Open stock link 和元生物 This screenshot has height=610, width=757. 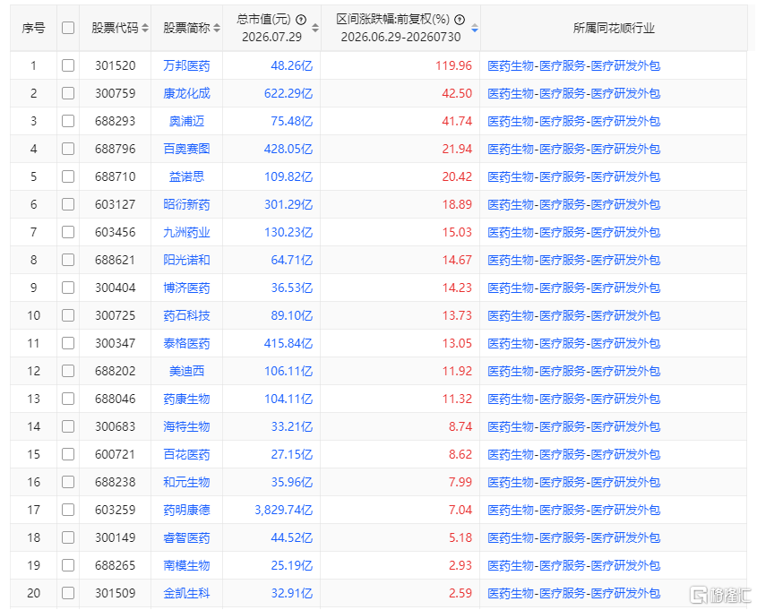(x=186, y=482)
